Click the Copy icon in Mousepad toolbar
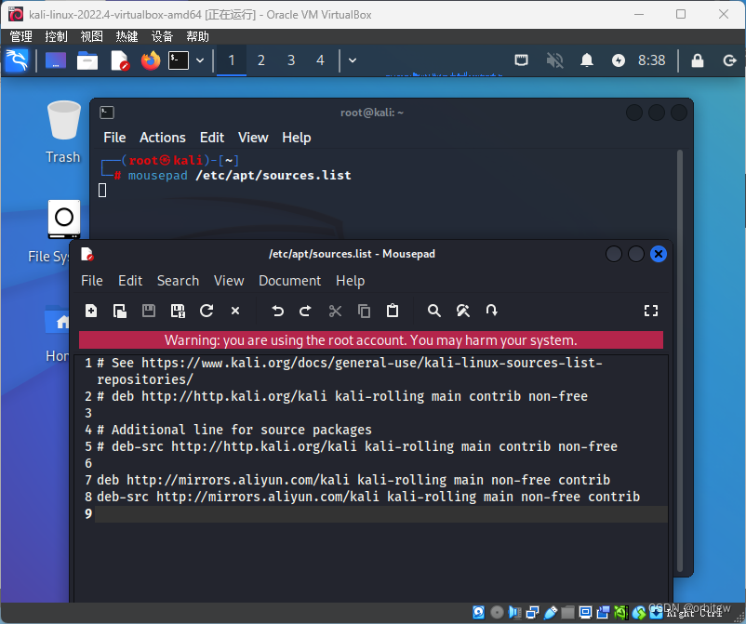 pos(364,311)
